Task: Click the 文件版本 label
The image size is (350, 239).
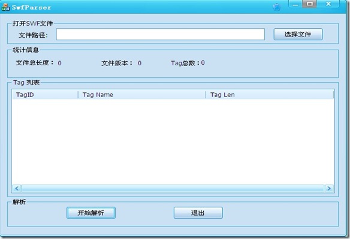Action: 117,63
